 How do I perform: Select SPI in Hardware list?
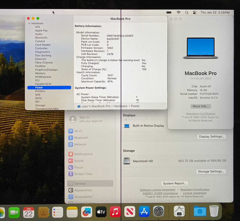coord(37,102)
